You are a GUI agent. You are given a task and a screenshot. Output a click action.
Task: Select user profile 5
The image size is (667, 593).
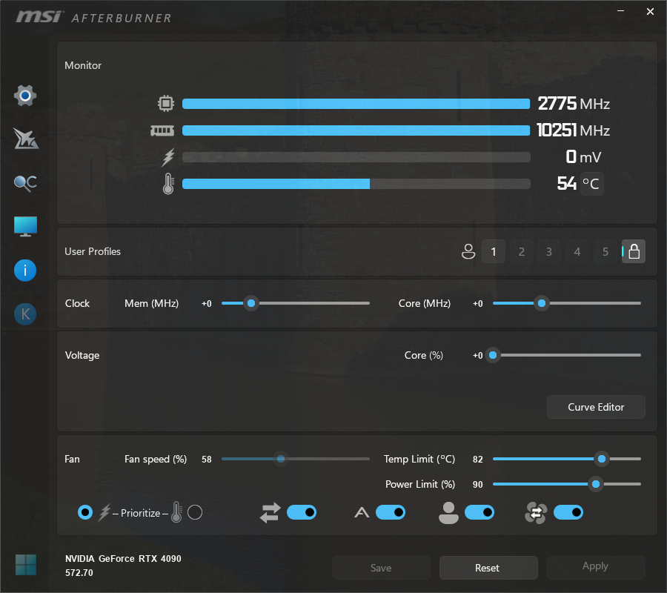[605, 251]
